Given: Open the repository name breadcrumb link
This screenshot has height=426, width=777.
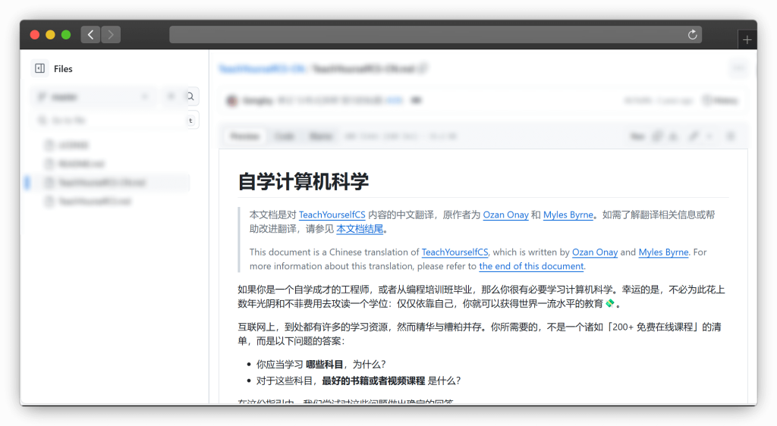Looking at the screenshot, I should pyautogui.click(x=262, y=69).
